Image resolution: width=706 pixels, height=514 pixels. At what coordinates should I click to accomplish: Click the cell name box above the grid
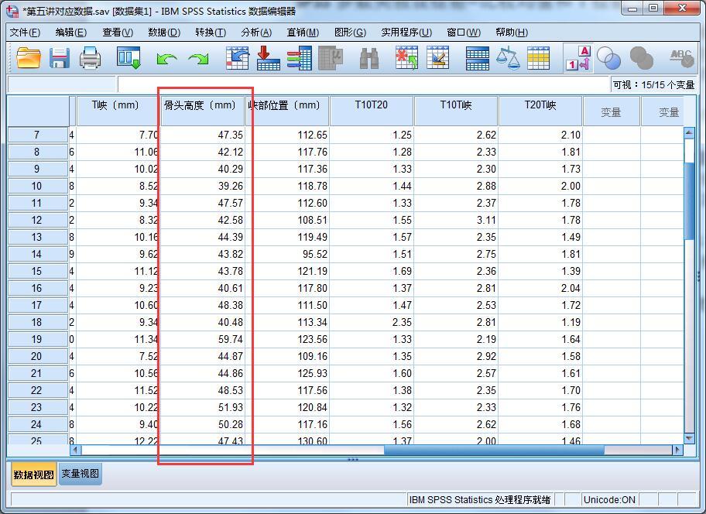(x=62, y=84)
